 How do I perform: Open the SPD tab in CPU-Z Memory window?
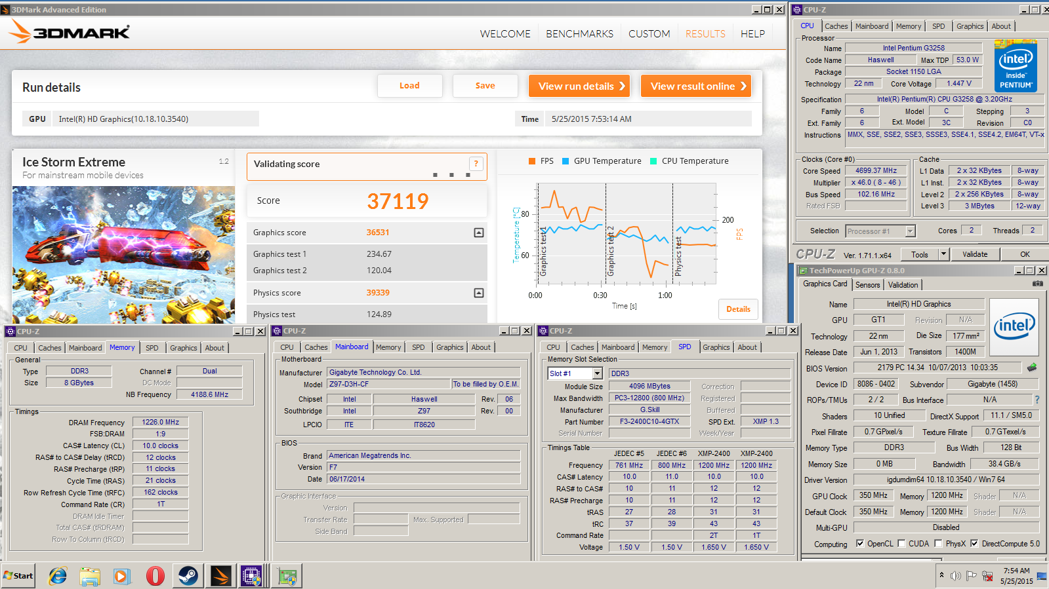point(152,348)
